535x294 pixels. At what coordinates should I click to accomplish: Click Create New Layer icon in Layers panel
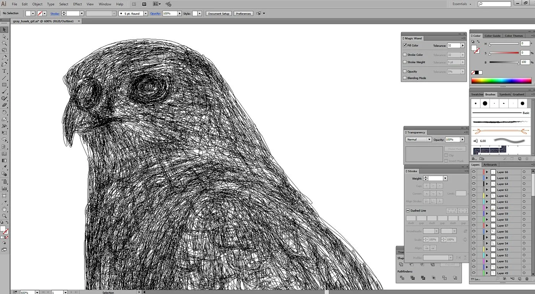pos(519,279)
